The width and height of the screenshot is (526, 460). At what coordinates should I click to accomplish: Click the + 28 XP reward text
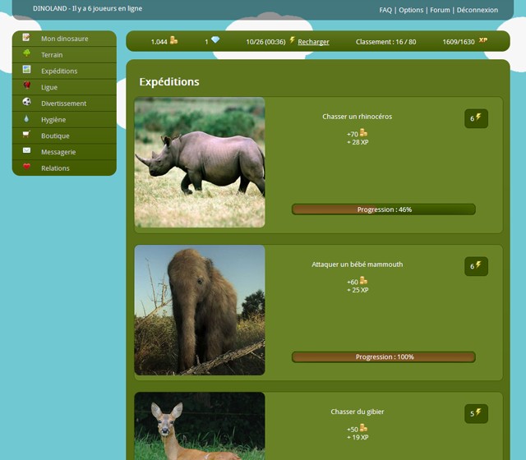[358, 142]
